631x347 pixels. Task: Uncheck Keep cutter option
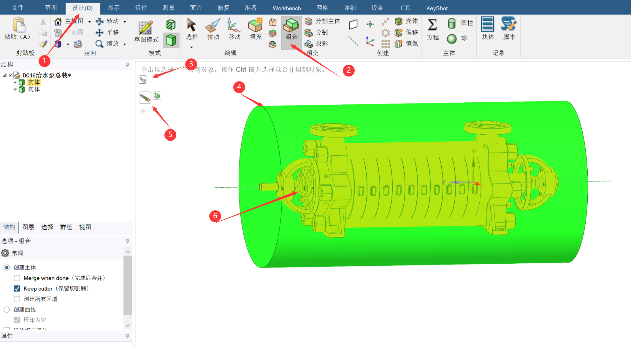[x=17, y=289]
